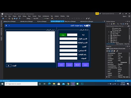Click the Save All toolbar icon

(17, 19)
